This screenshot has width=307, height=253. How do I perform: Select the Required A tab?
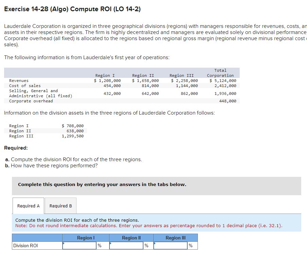click(x=28, y=206)
